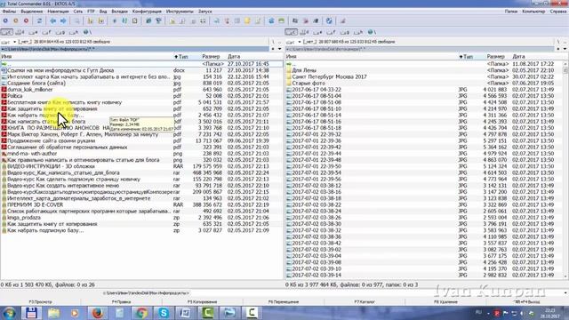
Task: Sort left panel by Размер column header
Action: (211, 57)
